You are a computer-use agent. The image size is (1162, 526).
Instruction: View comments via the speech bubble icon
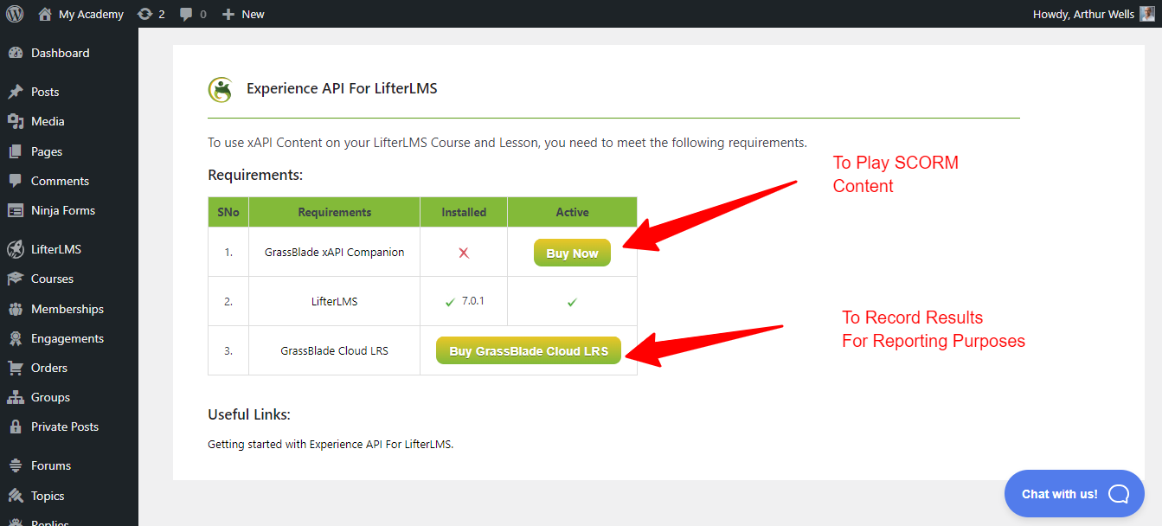pyautogui.click(x=186, y=13)
